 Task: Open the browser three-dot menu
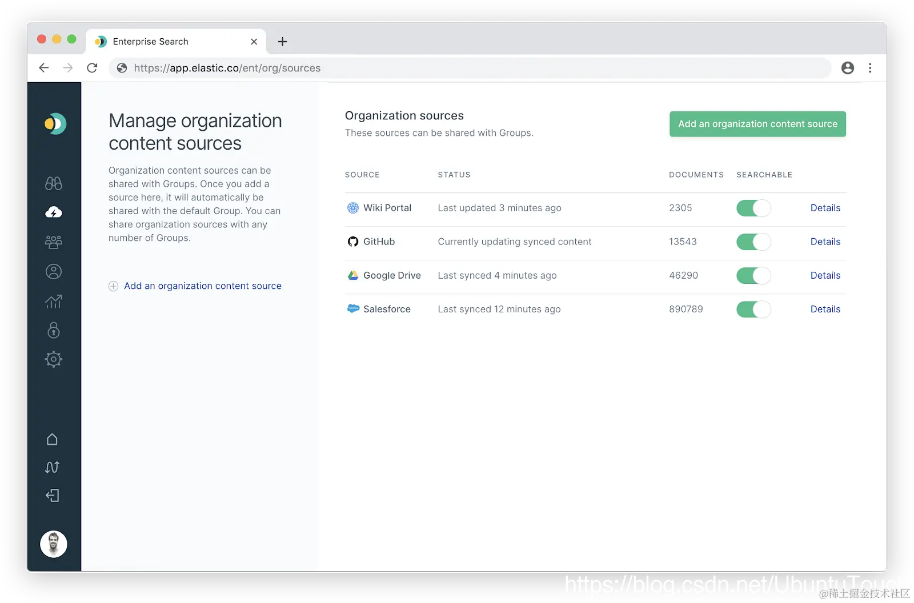pos(870,68)
